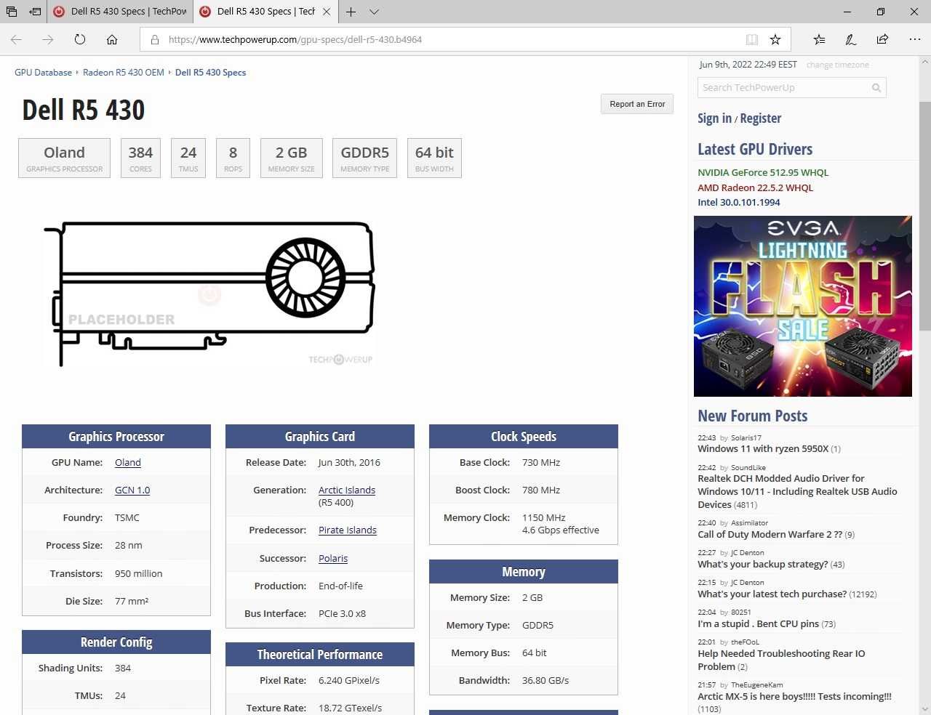
Task: Add page to favorites with star icon
Action: tap(775, 39)
